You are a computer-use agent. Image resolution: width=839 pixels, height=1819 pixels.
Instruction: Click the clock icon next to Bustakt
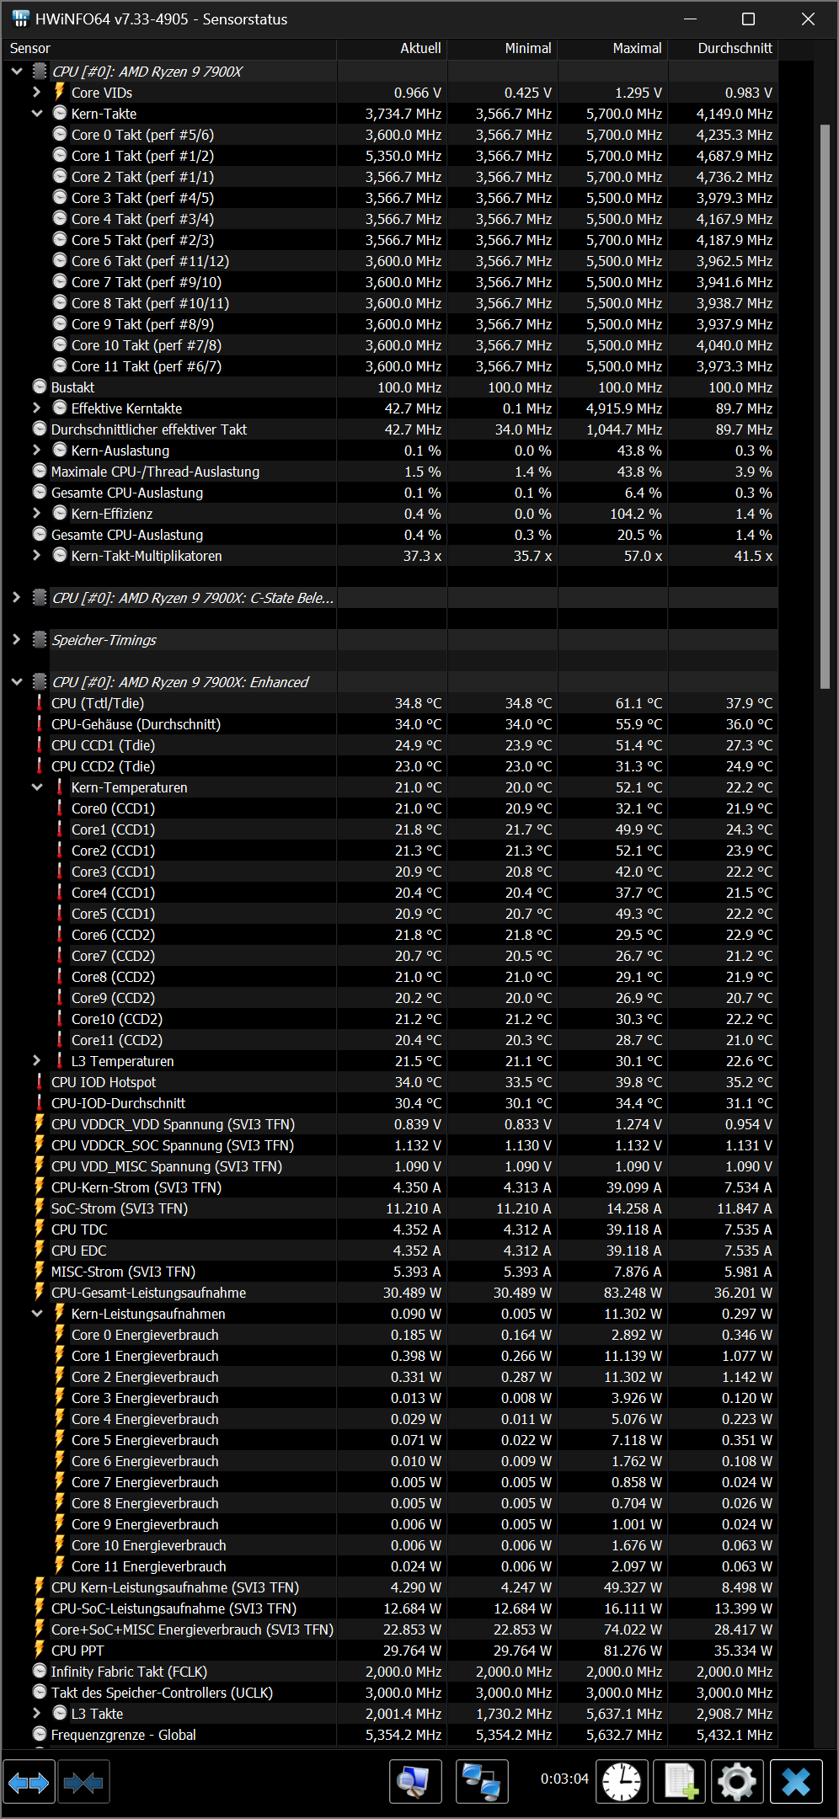pyautogui.click(x=40, y=387)
